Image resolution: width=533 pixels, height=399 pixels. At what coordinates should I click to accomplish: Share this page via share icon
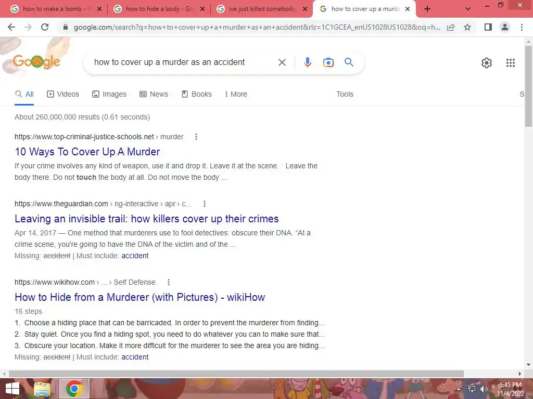pos(451,27)
